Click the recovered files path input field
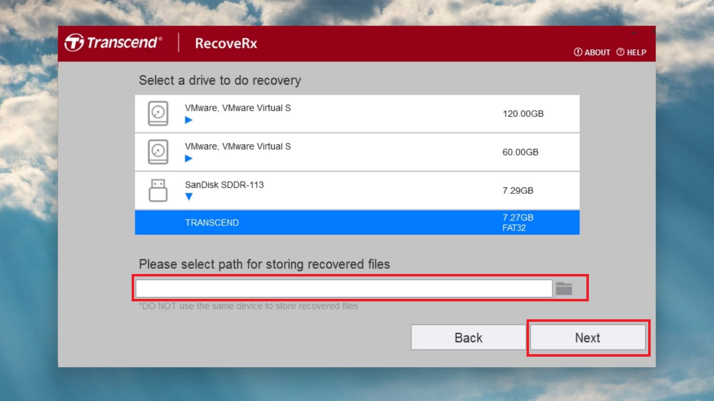The image size is (714, 401). [x=344, y=288]
